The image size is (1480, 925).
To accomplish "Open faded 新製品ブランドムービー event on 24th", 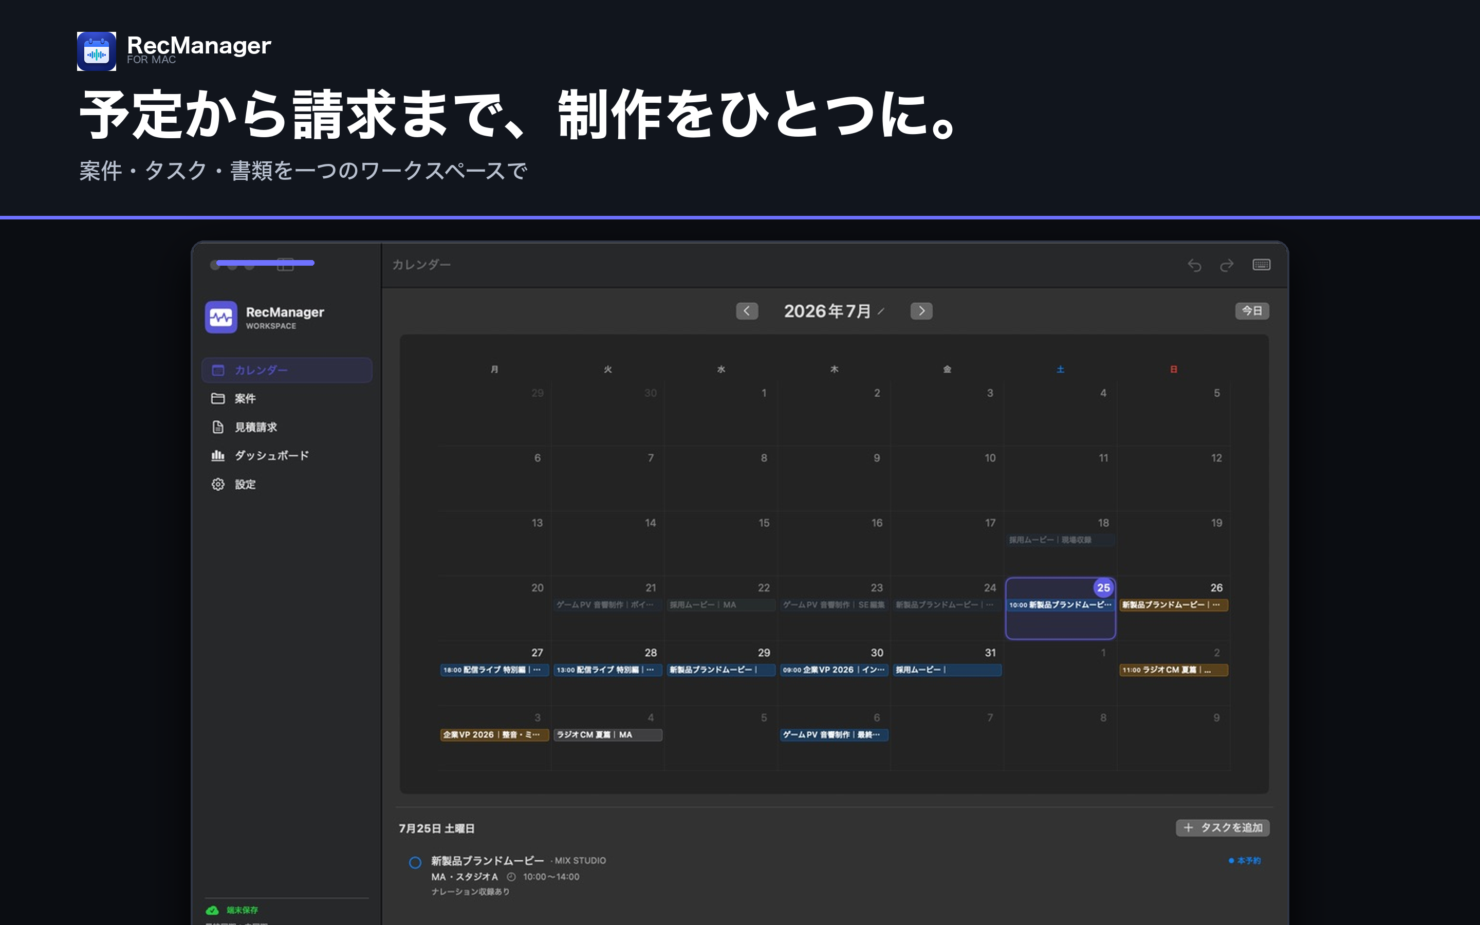I will (x=947, y=604).
